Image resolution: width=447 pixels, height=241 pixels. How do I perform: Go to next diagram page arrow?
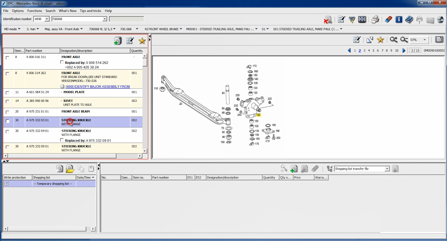click(x=404, y=51)
